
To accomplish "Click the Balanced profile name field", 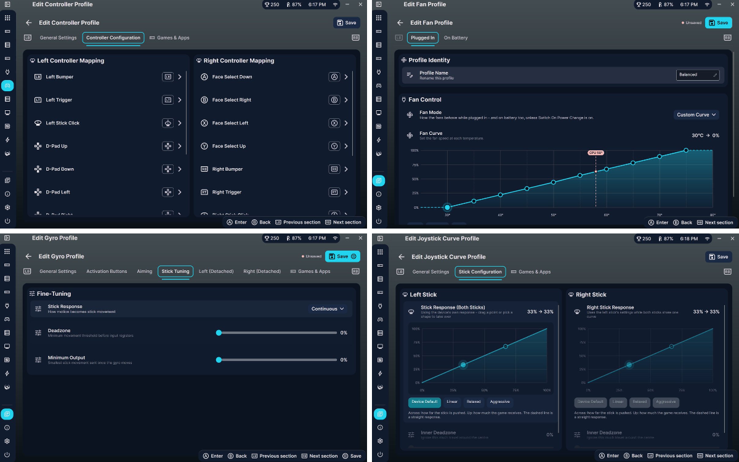I will pyautogui.click(x=697, y=75).
